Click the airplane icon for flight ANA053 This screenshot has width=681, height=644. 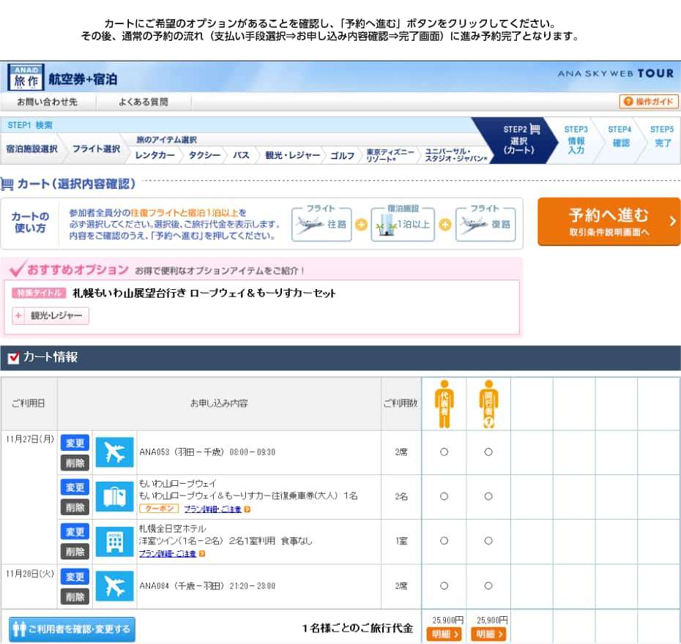click(x=114, y=452)
